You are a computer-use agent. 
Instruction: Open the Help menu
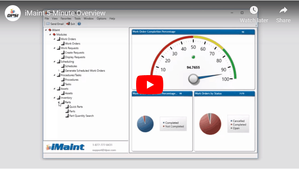pos(112,18)
